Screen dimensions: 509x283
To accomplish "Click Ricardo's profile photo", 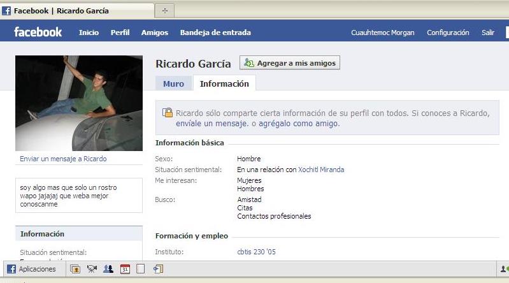I will tap(78, 103).
